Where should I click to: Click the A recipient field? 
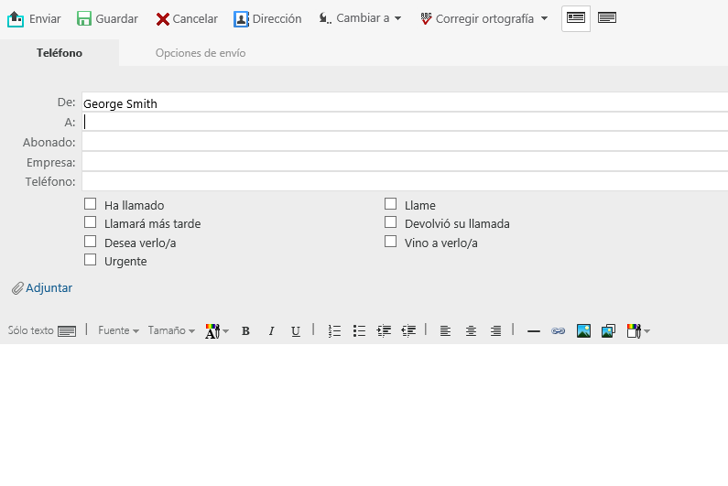405,122
